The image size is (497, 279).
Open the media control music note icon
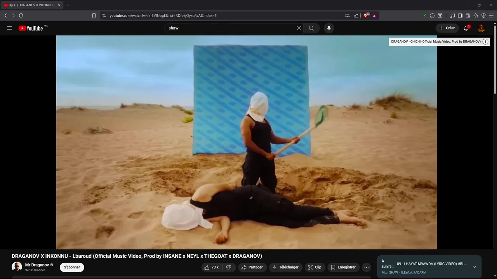tap(452, 15)
